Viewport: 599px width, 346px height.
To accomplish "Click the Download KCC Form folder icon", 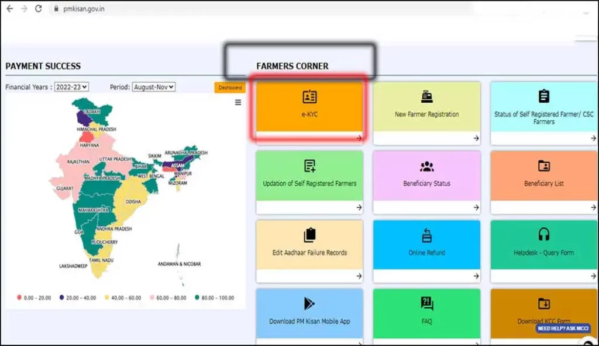I will [x=543, y=303].
